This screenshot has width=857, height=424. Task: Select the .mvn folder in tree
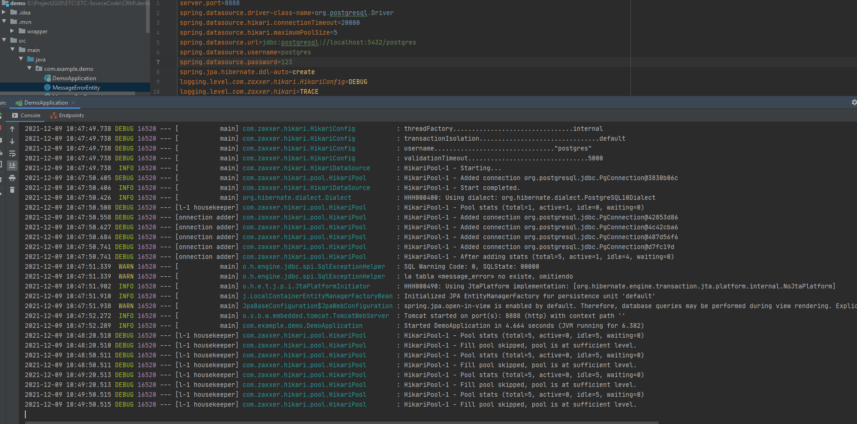coord(25,22)
